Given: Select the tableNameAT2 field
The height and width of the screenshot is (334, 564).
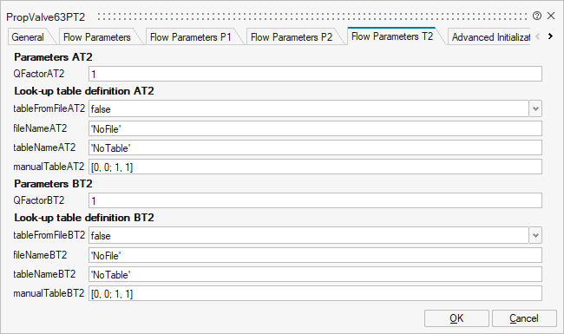Looking at the screenshot, I should [x=315, y=147].
